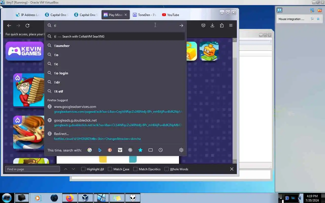Image resolution: width=325 pixels, height=203 pixels.
Task: Switch to the first Capital One tab
Action: pos(57,15)
